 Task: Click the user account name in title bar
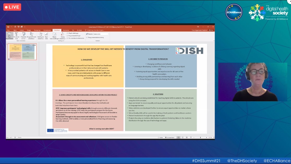(199, 30)
